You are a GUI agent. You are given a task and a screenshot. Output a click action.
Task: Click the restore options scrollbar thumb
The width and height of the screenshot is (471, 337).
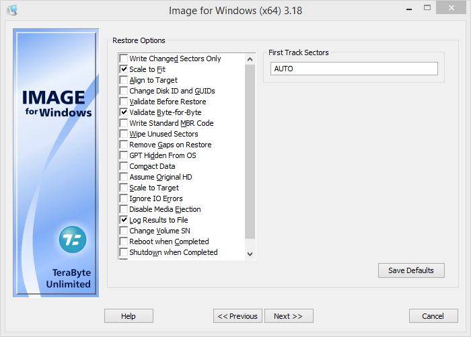click(x=250, y=151)
